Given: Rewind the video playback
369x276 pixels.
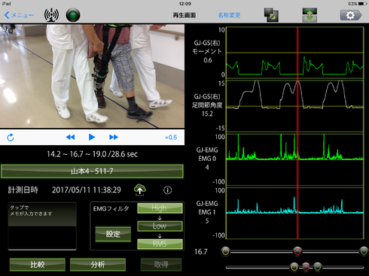Looking at the screenshot, I should click(70, 137).
